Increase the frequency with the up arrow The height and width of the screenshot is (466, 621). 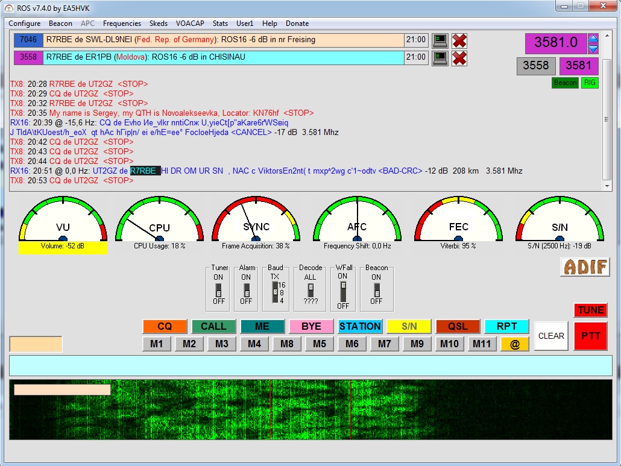point(593,39)
